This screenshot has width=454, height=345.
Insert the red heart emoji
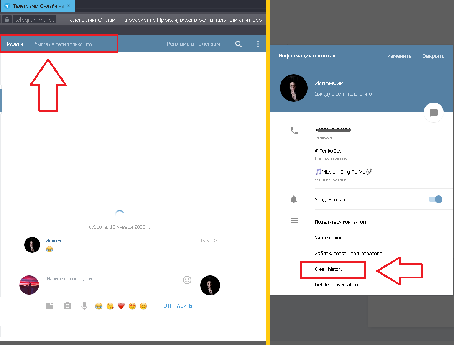click(x=121, y=306)
